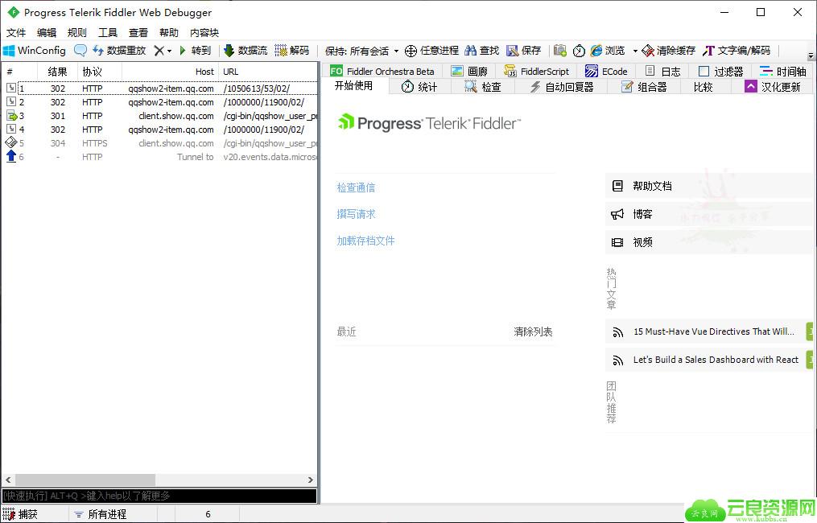Open the ECode tab
The width and height of the screenshot is (817, 523).
(606, 72)
